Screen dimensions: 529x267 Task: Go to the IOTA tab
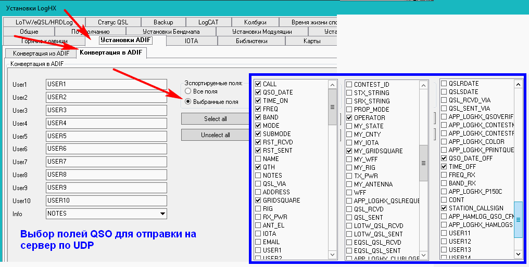191,41
